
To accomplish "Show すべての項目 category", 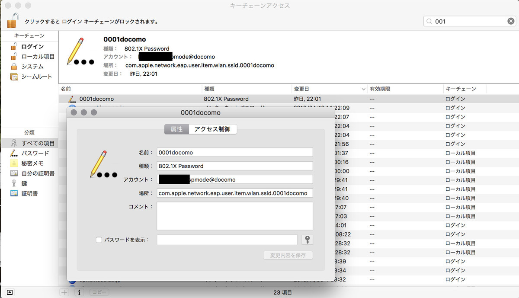I will pyautogui.click(x=29, y=143).
